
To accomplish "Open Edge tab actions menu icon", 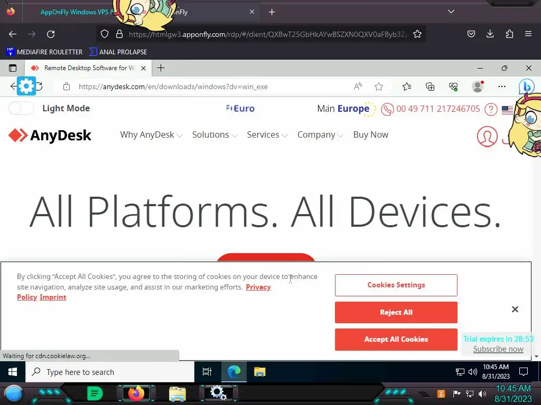I will coord(13,68).
